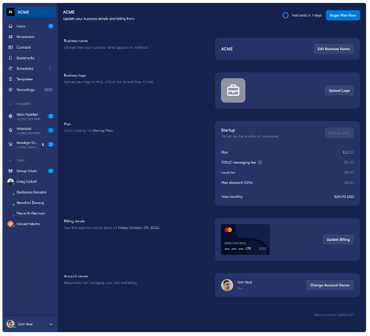
Task: Open chat with Nandhini Devaraj
Action: tap(30, 203)
